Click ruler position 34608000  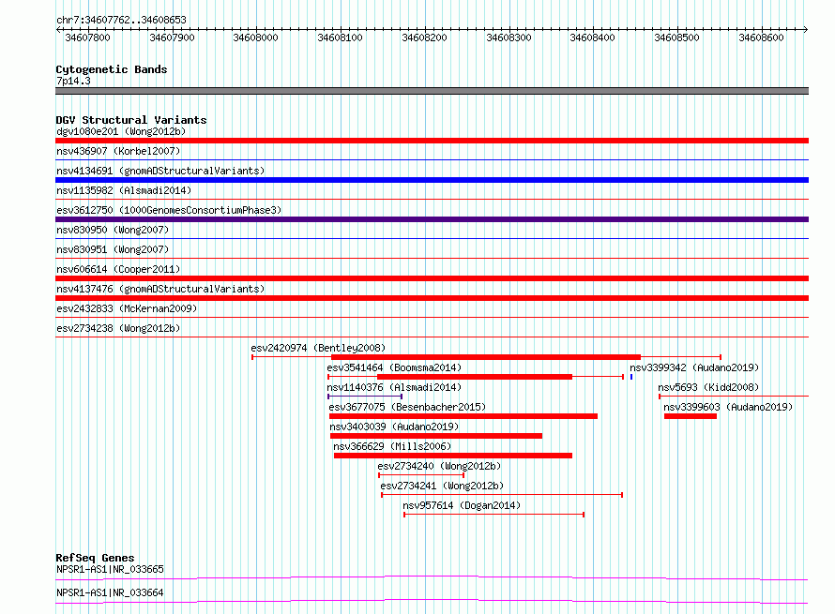point(255,37)
